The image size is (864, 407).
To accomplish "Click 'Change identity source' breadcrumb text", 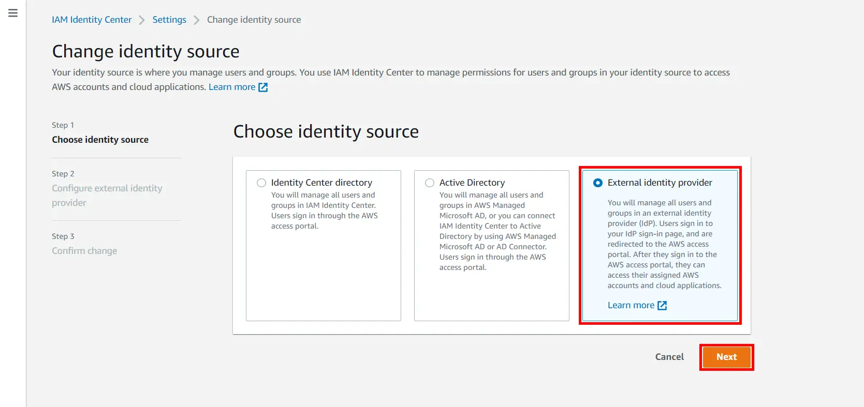I will (x=254, y=20).
